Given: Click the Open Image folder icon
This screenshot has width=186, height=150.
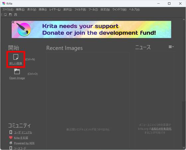Looking at the screenshot, I should [x=17, y=72].
